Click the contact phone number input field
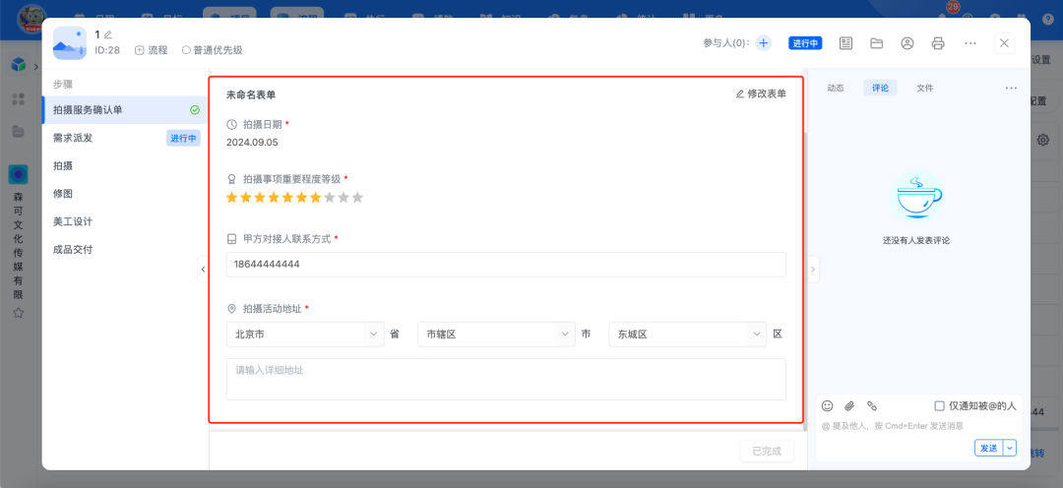 [506, 265]
